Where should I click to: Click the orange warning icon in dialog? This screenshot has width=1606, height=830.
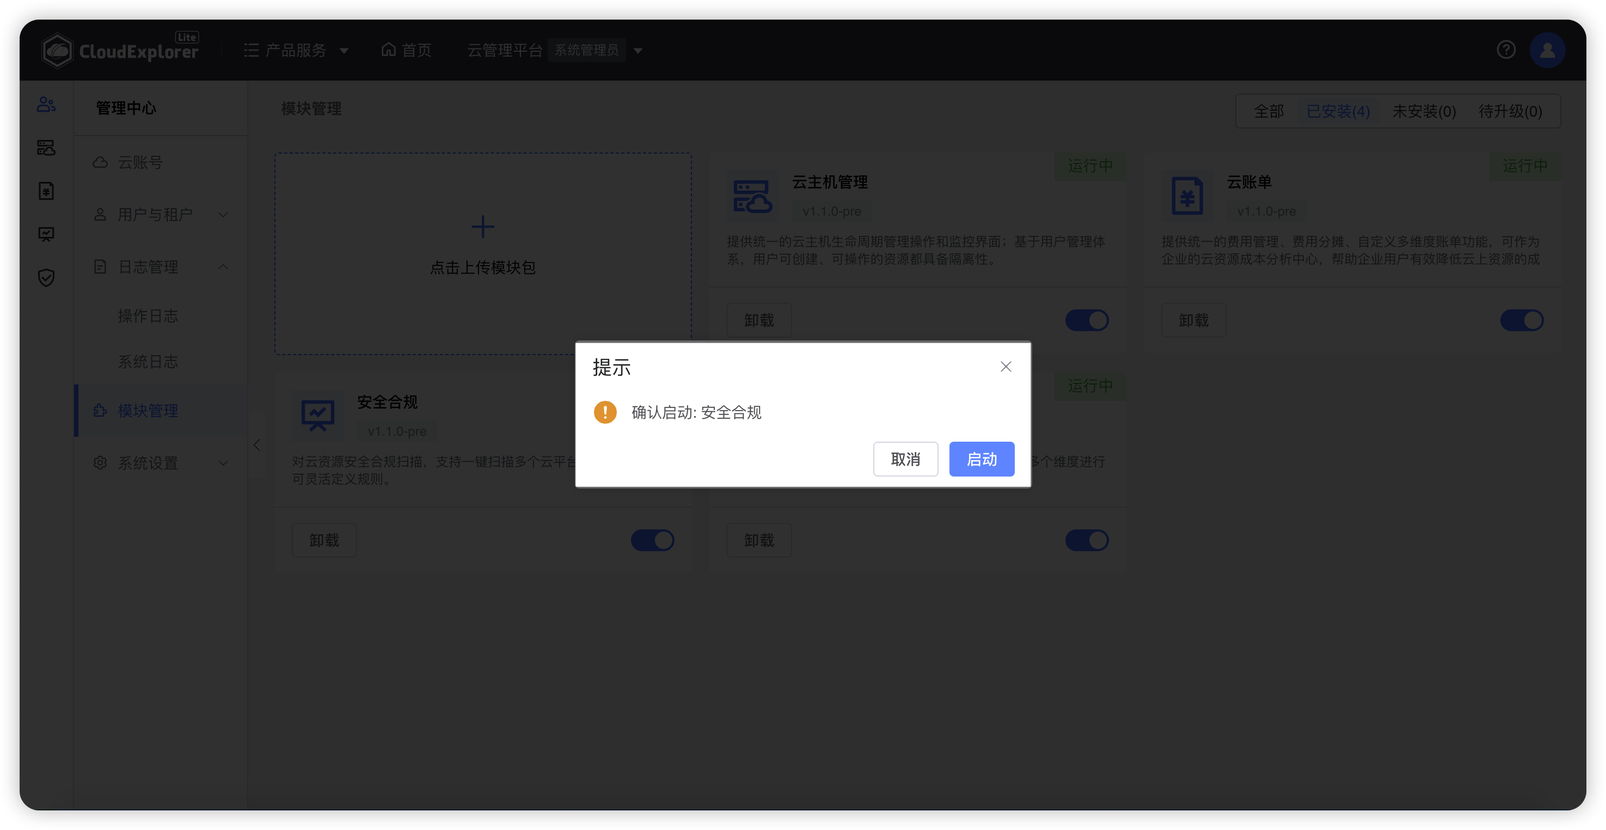(x=605, y=412)
